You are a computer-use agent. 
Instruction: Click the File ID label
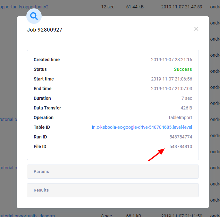pyautogui.click(x=40, y=146)
